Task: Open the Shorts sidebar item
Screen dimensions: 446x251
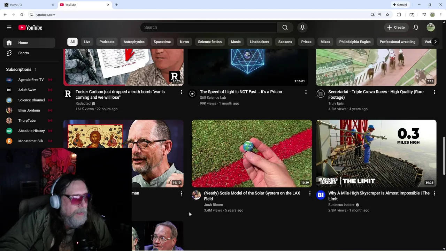Action: (29, 53)
